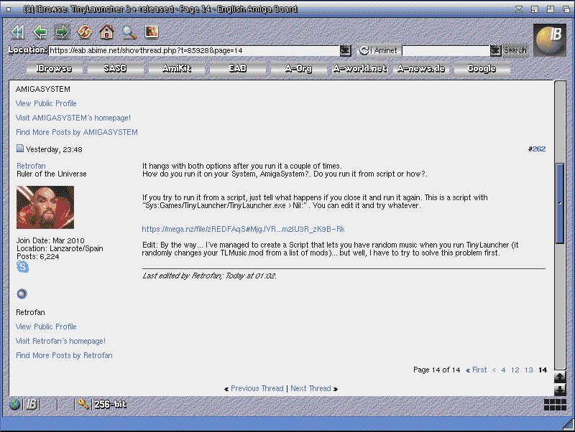Viewport: 575px width, 432px height.
Task: Click the key security icon
Action: [x=83, y=404]
